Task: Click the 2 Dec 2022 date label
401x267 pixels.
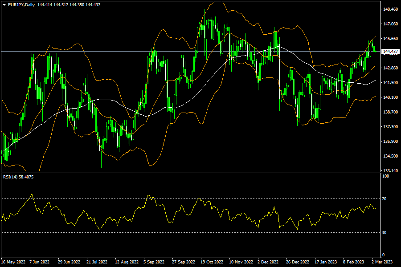Action: [268, 262]
